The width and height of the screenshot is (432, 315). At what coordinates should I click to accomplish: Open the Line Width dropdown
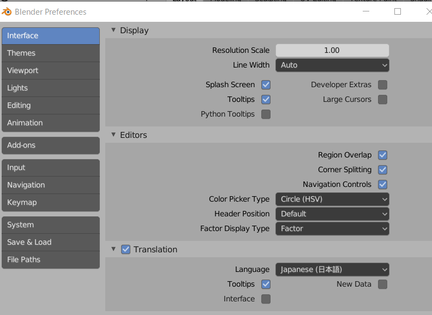pyautogui.click(x=332, y=65)
